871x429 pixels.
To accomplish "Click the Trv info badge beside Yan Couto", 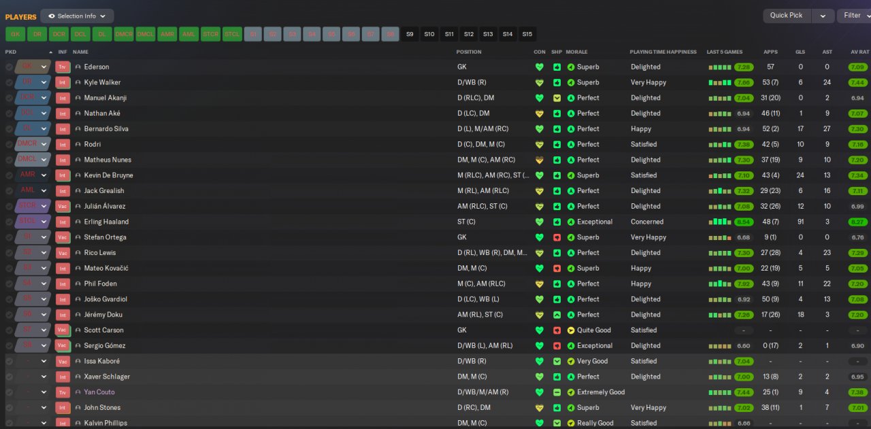I will coord(63,392).
